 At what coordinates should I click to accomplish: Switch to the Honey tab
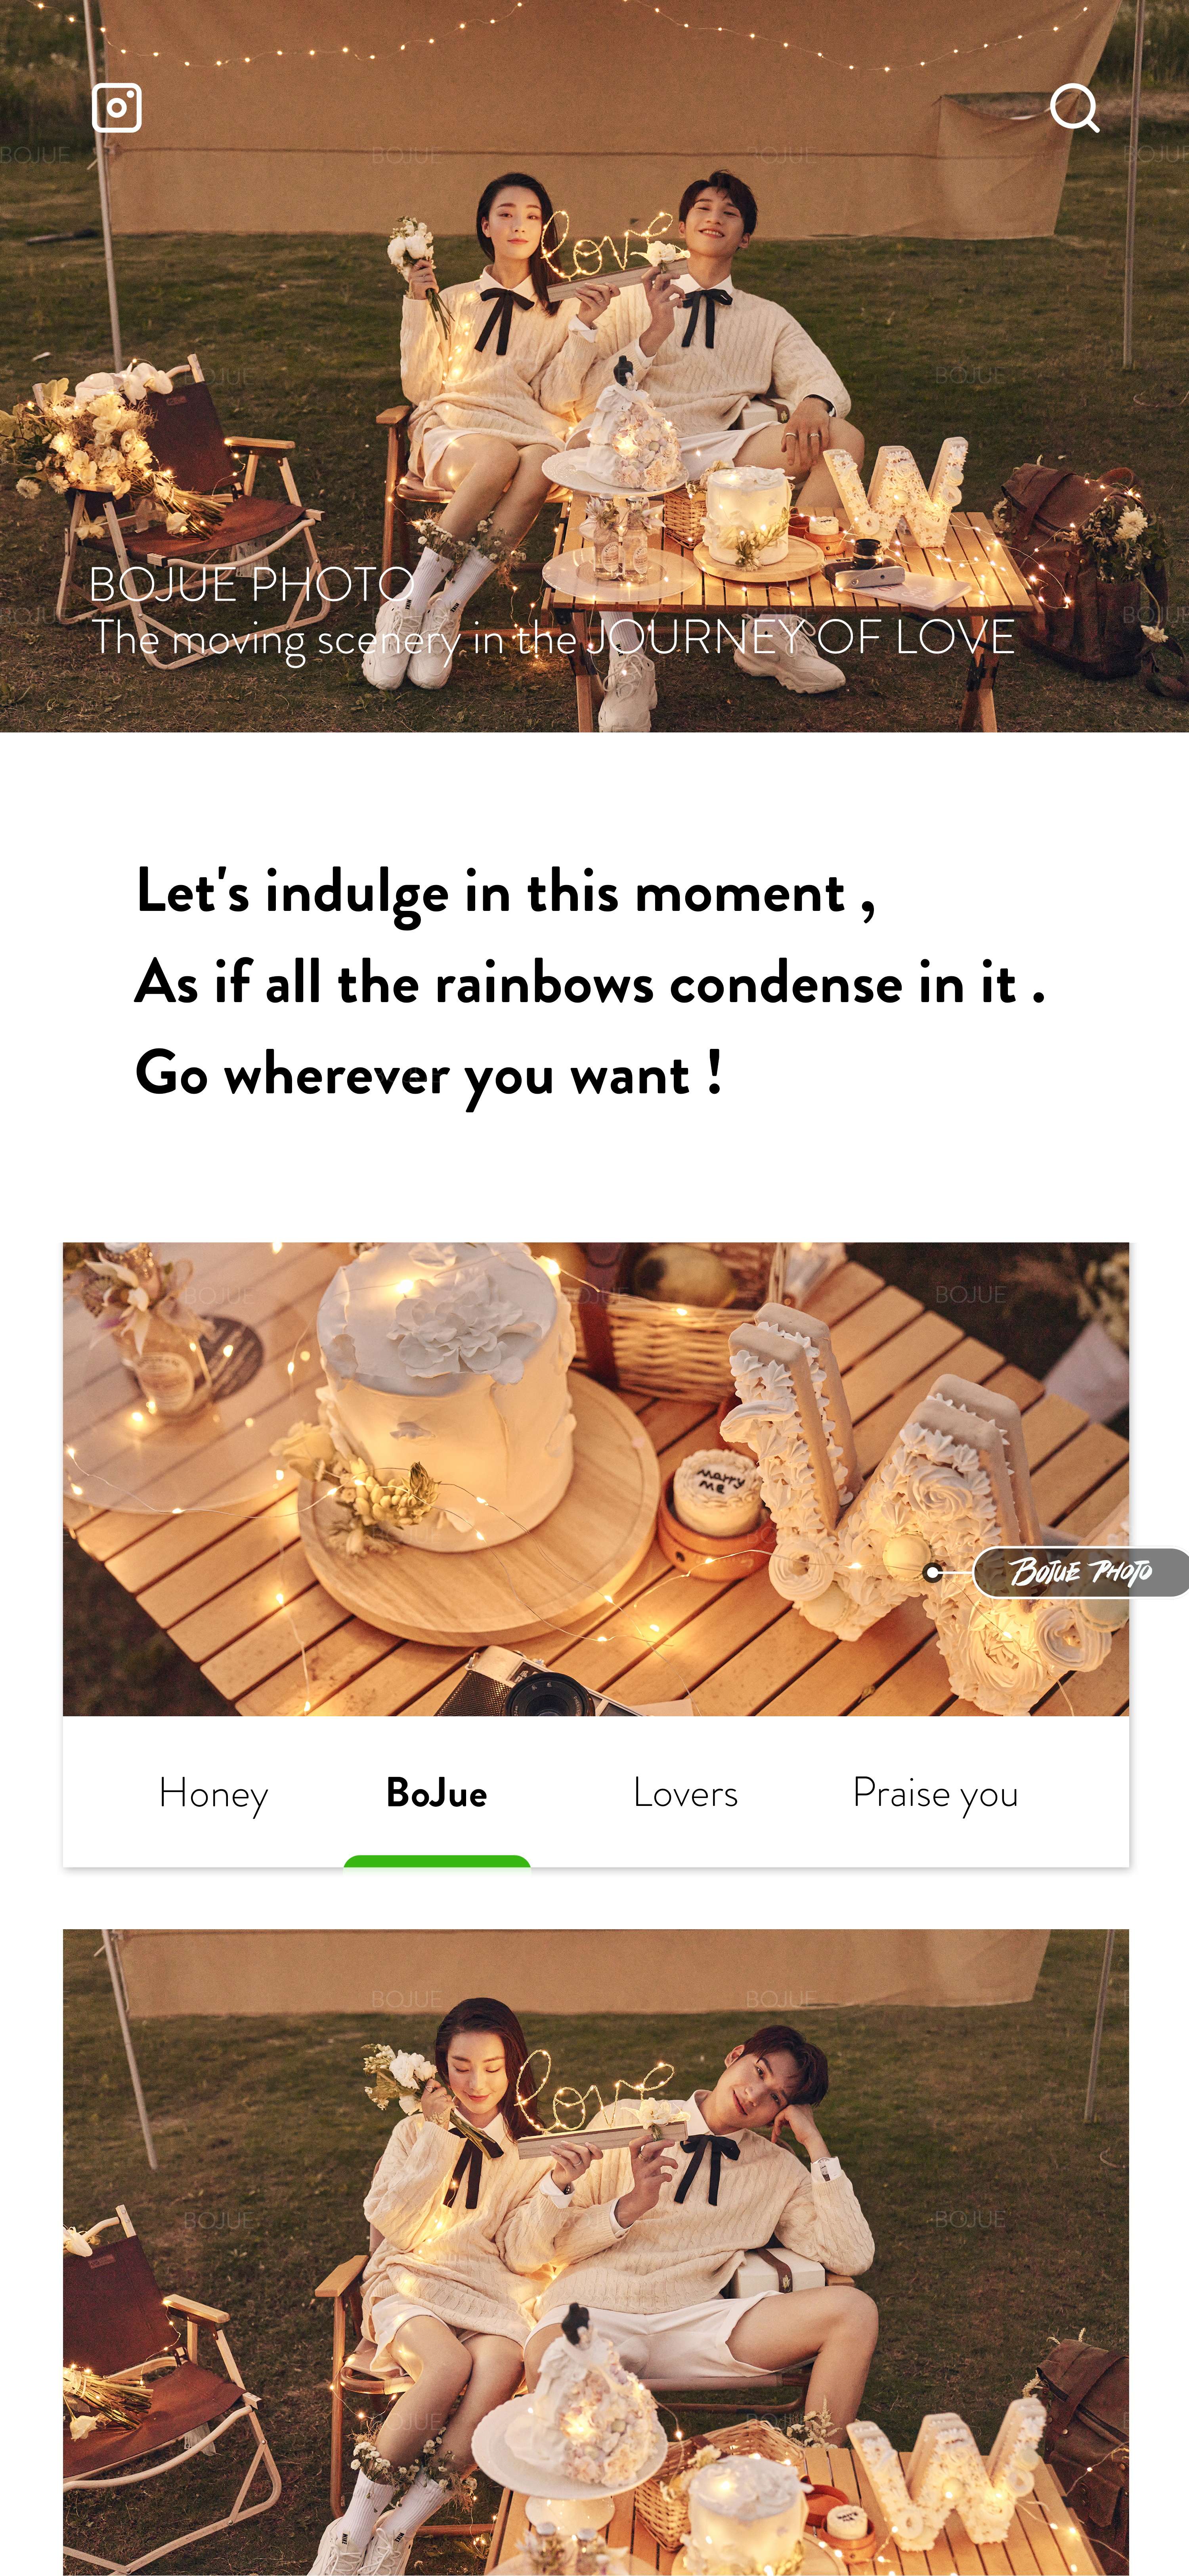coord(214,1794)
